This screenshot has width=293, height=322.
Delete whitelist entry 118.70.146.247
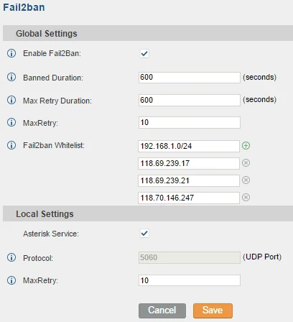(x=246, y=198)
